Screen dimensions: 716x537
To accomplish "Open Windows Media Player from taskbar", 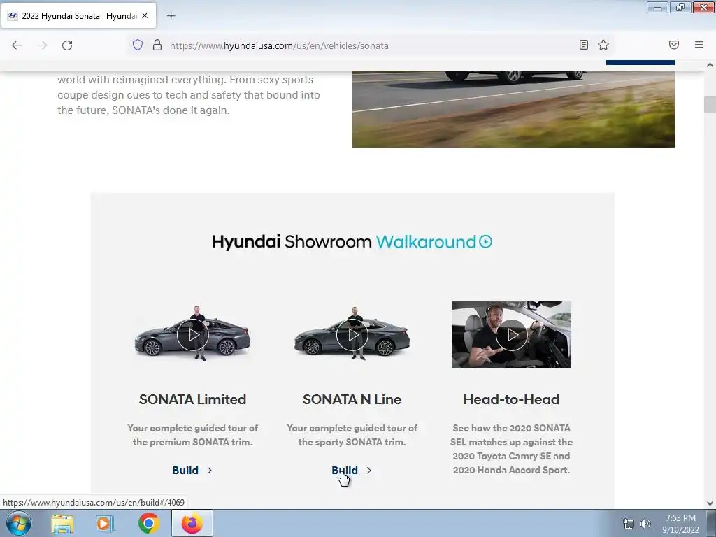I will tap(105, 523).
